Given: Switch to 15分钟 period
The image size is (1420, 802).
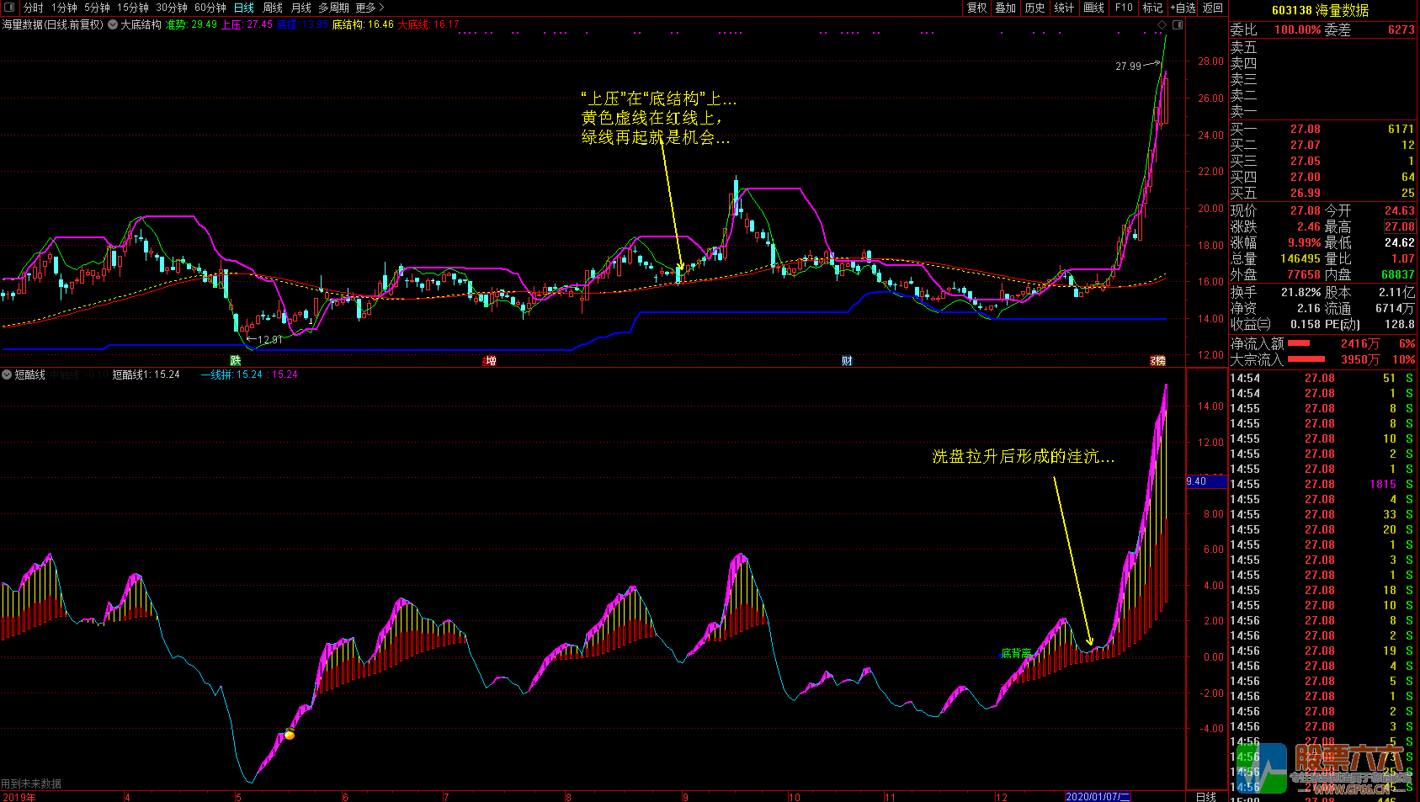Looking at the screenshot, I should pyautogui.click(x=133, y=8).
